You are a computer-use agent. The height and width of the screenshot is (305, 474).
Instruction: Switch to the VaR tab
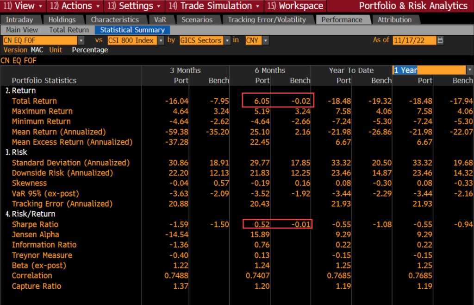click(x=161, y=19)
